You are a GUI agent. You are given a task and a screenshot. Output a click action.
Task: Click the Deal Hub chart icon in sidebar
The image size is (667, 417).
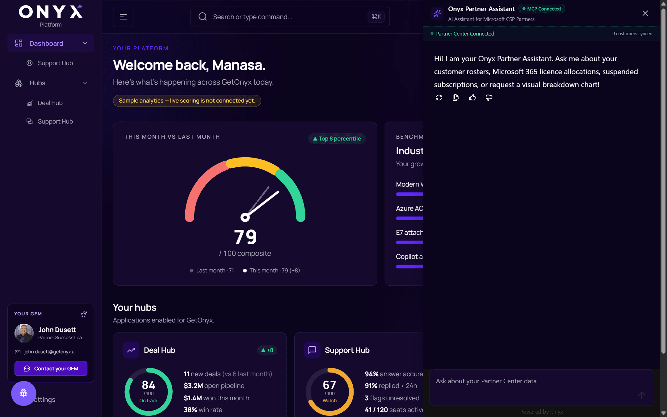[x=30, y=103]
